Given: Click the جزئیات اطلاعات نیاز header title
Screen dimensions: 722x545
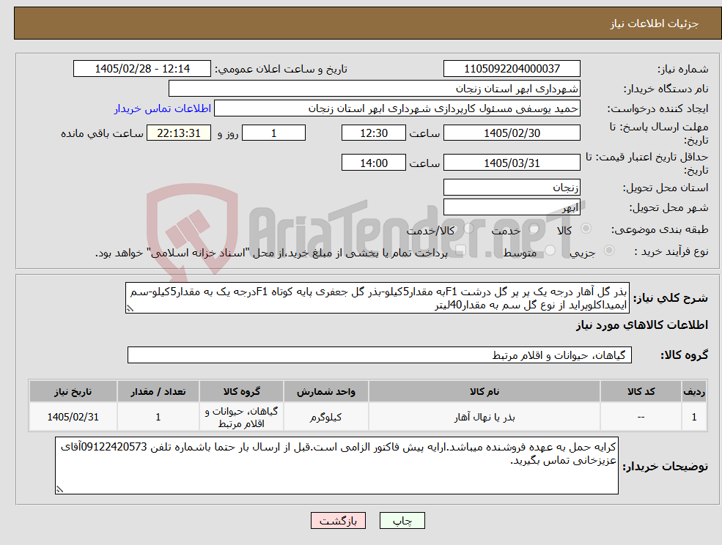Looking at the screenshot, I should pyautogui.click(x=655, y=23).
